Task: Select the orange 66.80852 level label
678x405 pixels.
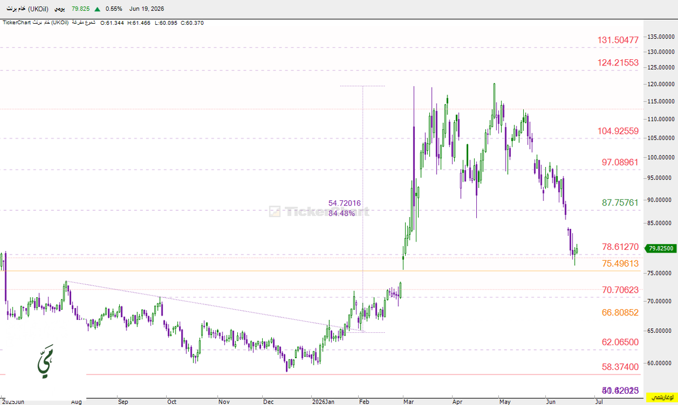Action: (x=620, y=312)
